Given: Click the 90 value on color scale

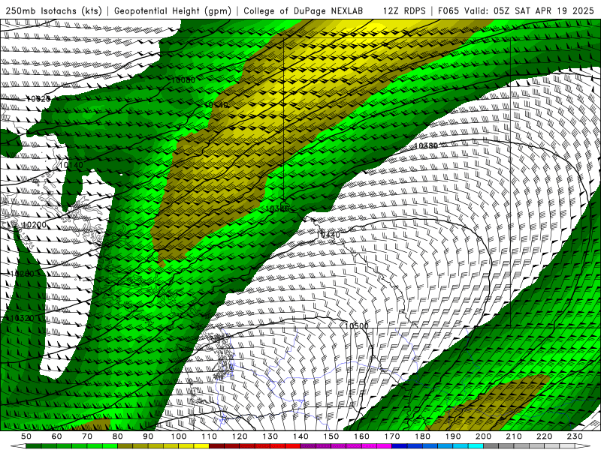Looking at the screenshot, I should point(148,436).
